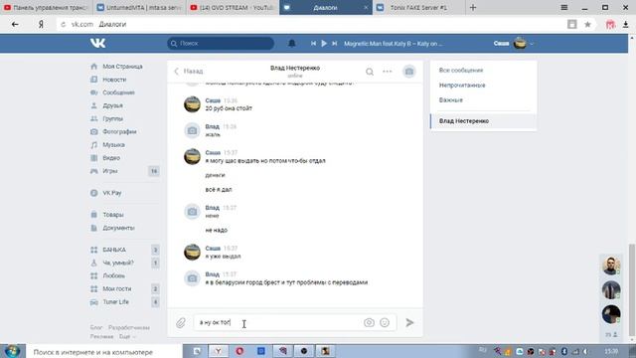Open Влад Нестеренко name in chat header
The height and width of the screenshot is (358, 636).
pos(295,68)
